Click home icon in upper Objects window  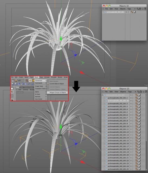140,9
